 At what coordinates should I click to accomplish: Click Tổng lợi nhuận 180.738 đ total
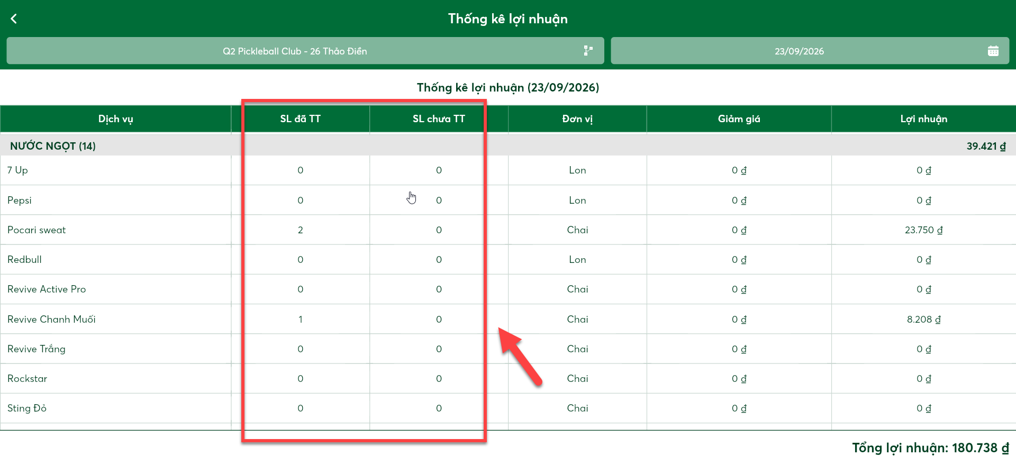point(930,448)
